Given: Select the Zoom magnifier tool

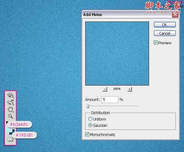Looking at the screenshot, I should coord(10,116).
